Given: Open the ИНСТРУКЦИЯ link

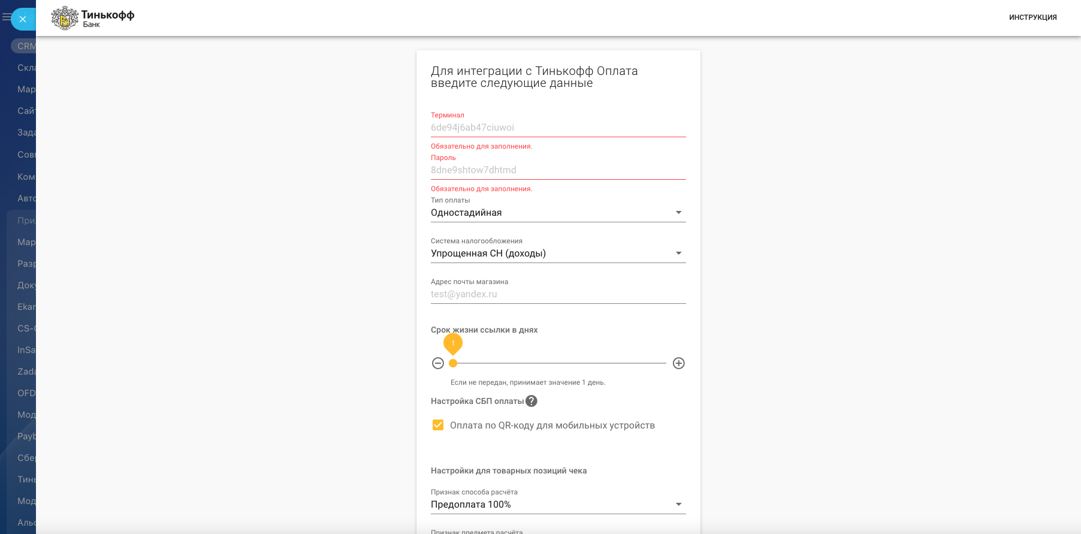Looking at the screenshot, I should [1033, 17].
